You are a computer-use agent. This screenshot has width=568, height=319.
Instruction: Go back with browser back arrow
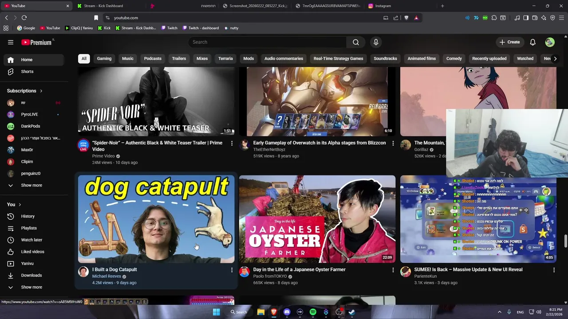pyautogui.click(x=6, y=18)
